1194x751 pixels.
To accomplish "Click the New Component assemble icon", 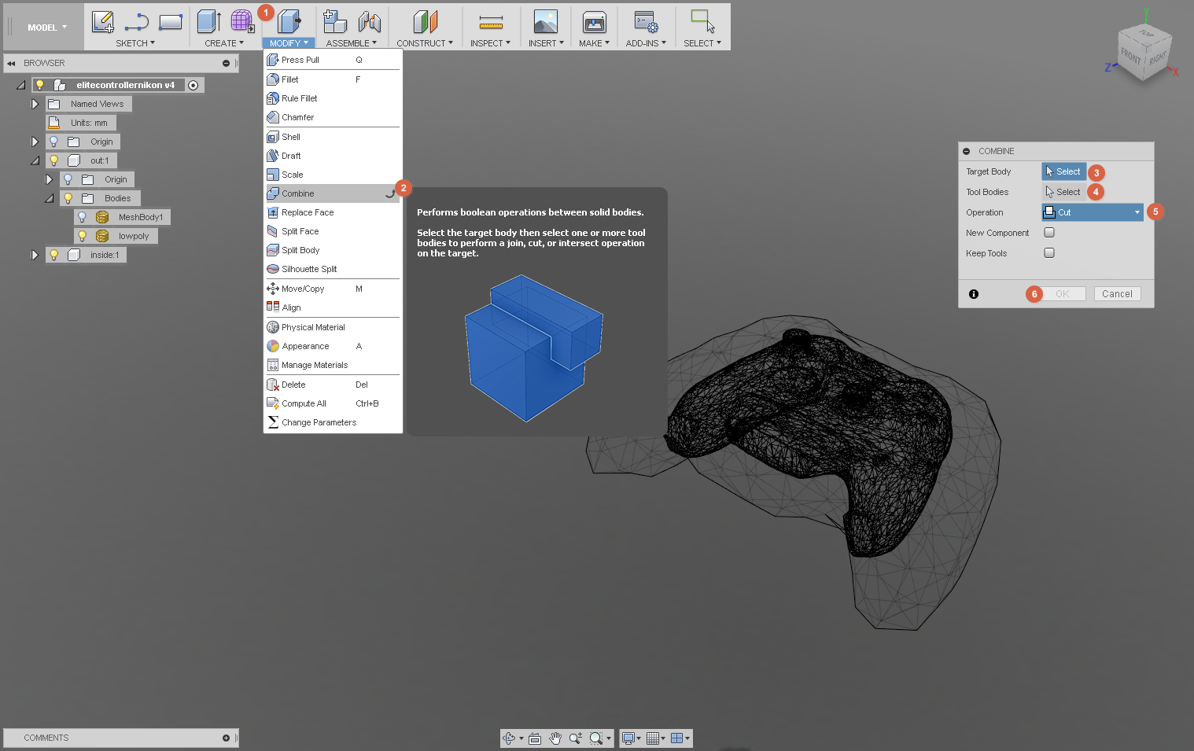I will tap(336, 22).
